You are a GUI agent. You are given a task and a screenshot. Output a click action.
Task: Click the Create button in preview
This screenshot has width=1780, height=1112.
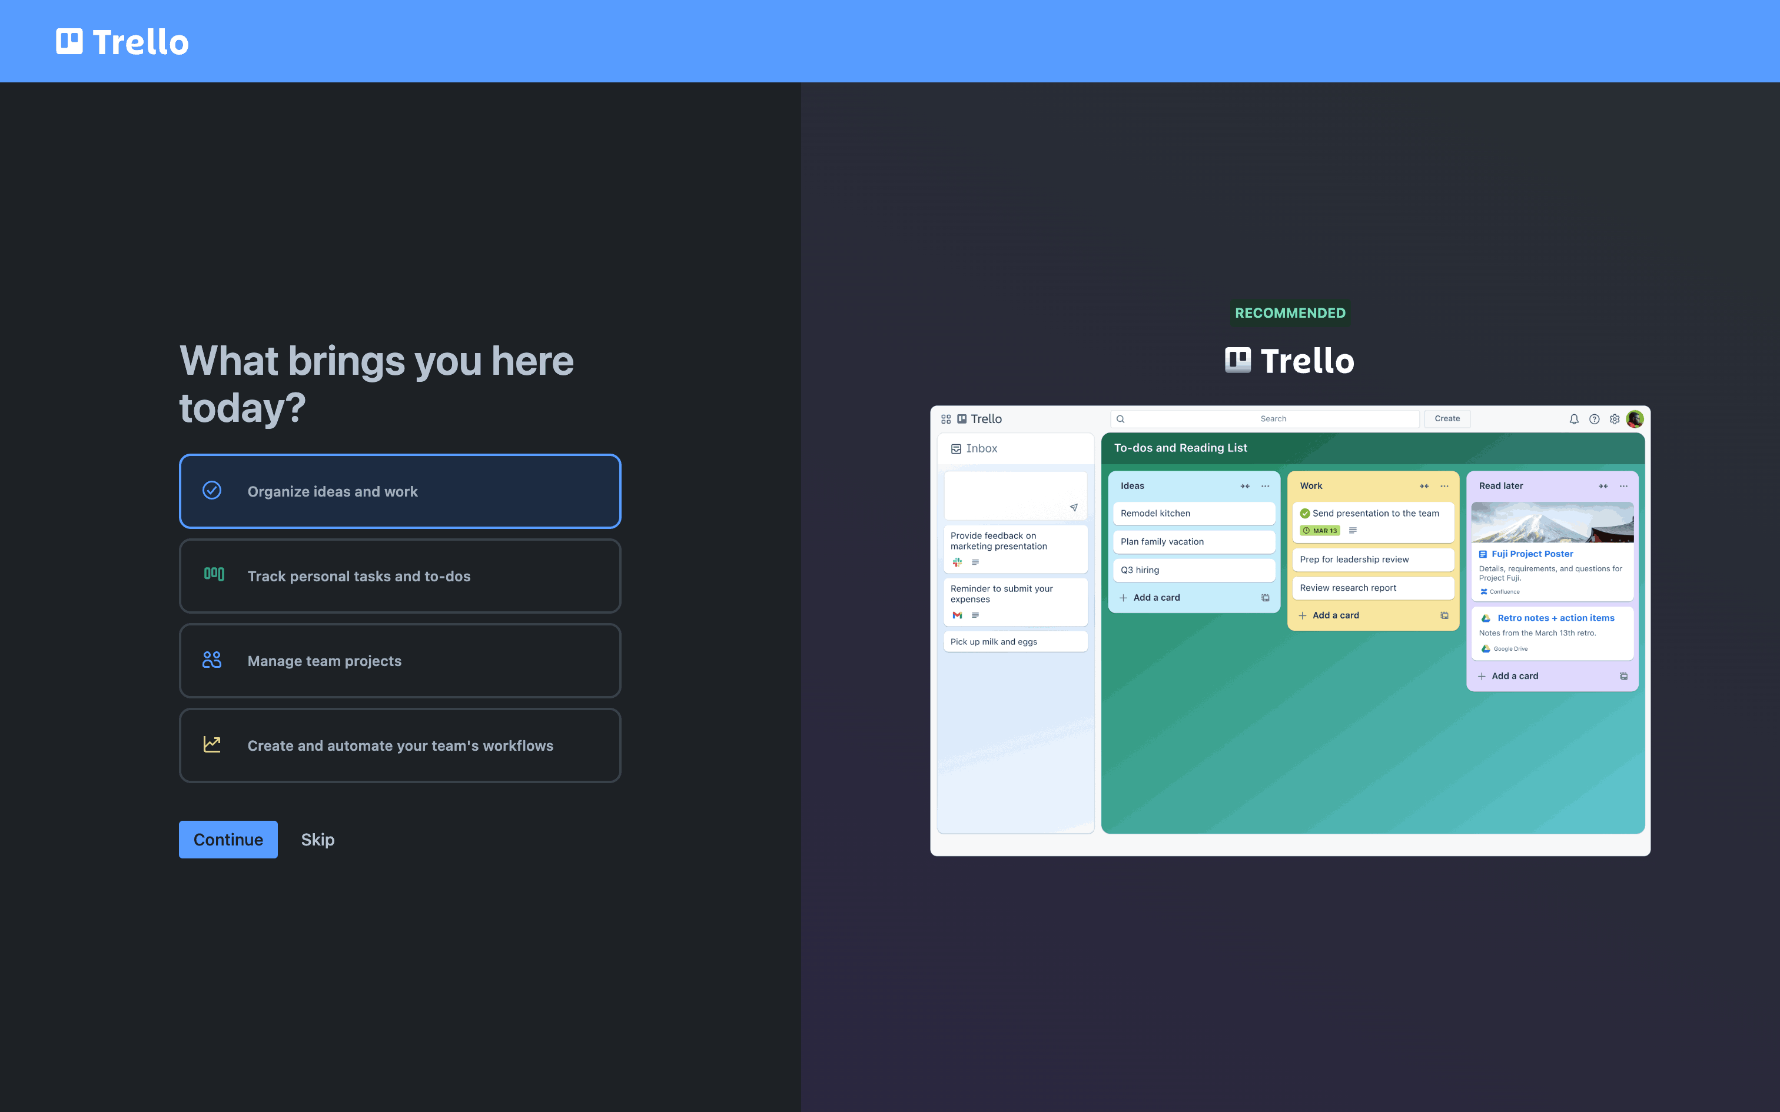[1447, 418]
